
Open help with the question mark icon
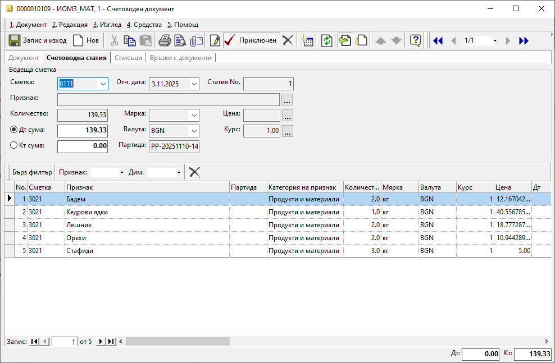[415, 40]
